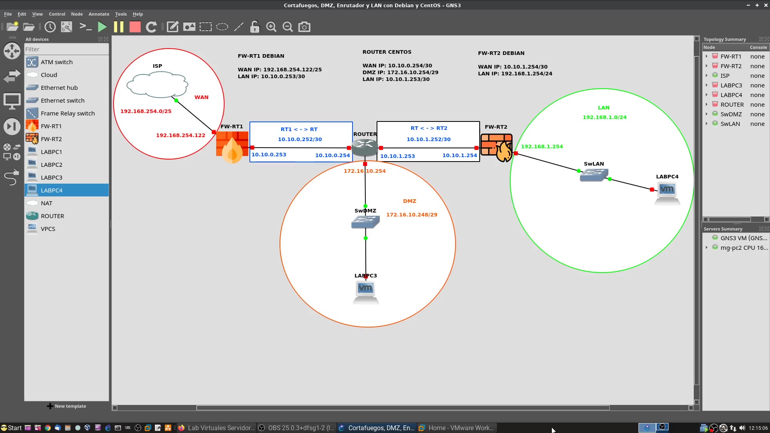
Task: Click the New template button
Action: tap(67, 406)
